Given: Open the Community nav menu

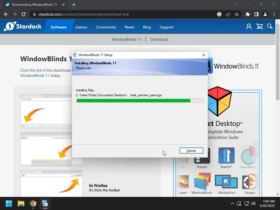Looking at the screenshot, I should pyautogui.click(x=106, y=27).
